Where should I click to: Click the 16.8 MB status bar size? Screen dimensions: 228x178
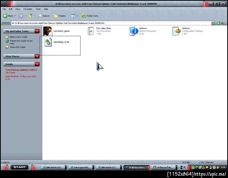click(185, 162)
